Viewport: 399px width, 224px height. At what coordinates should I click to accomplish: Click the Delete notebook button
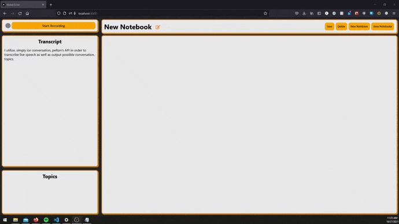(x=341, y=27)
